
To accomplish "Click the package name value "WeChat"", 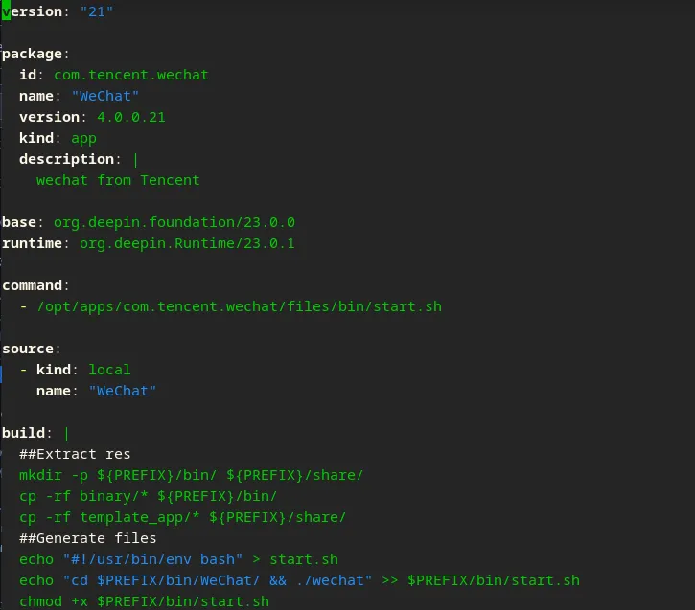I will pos(105,96).
